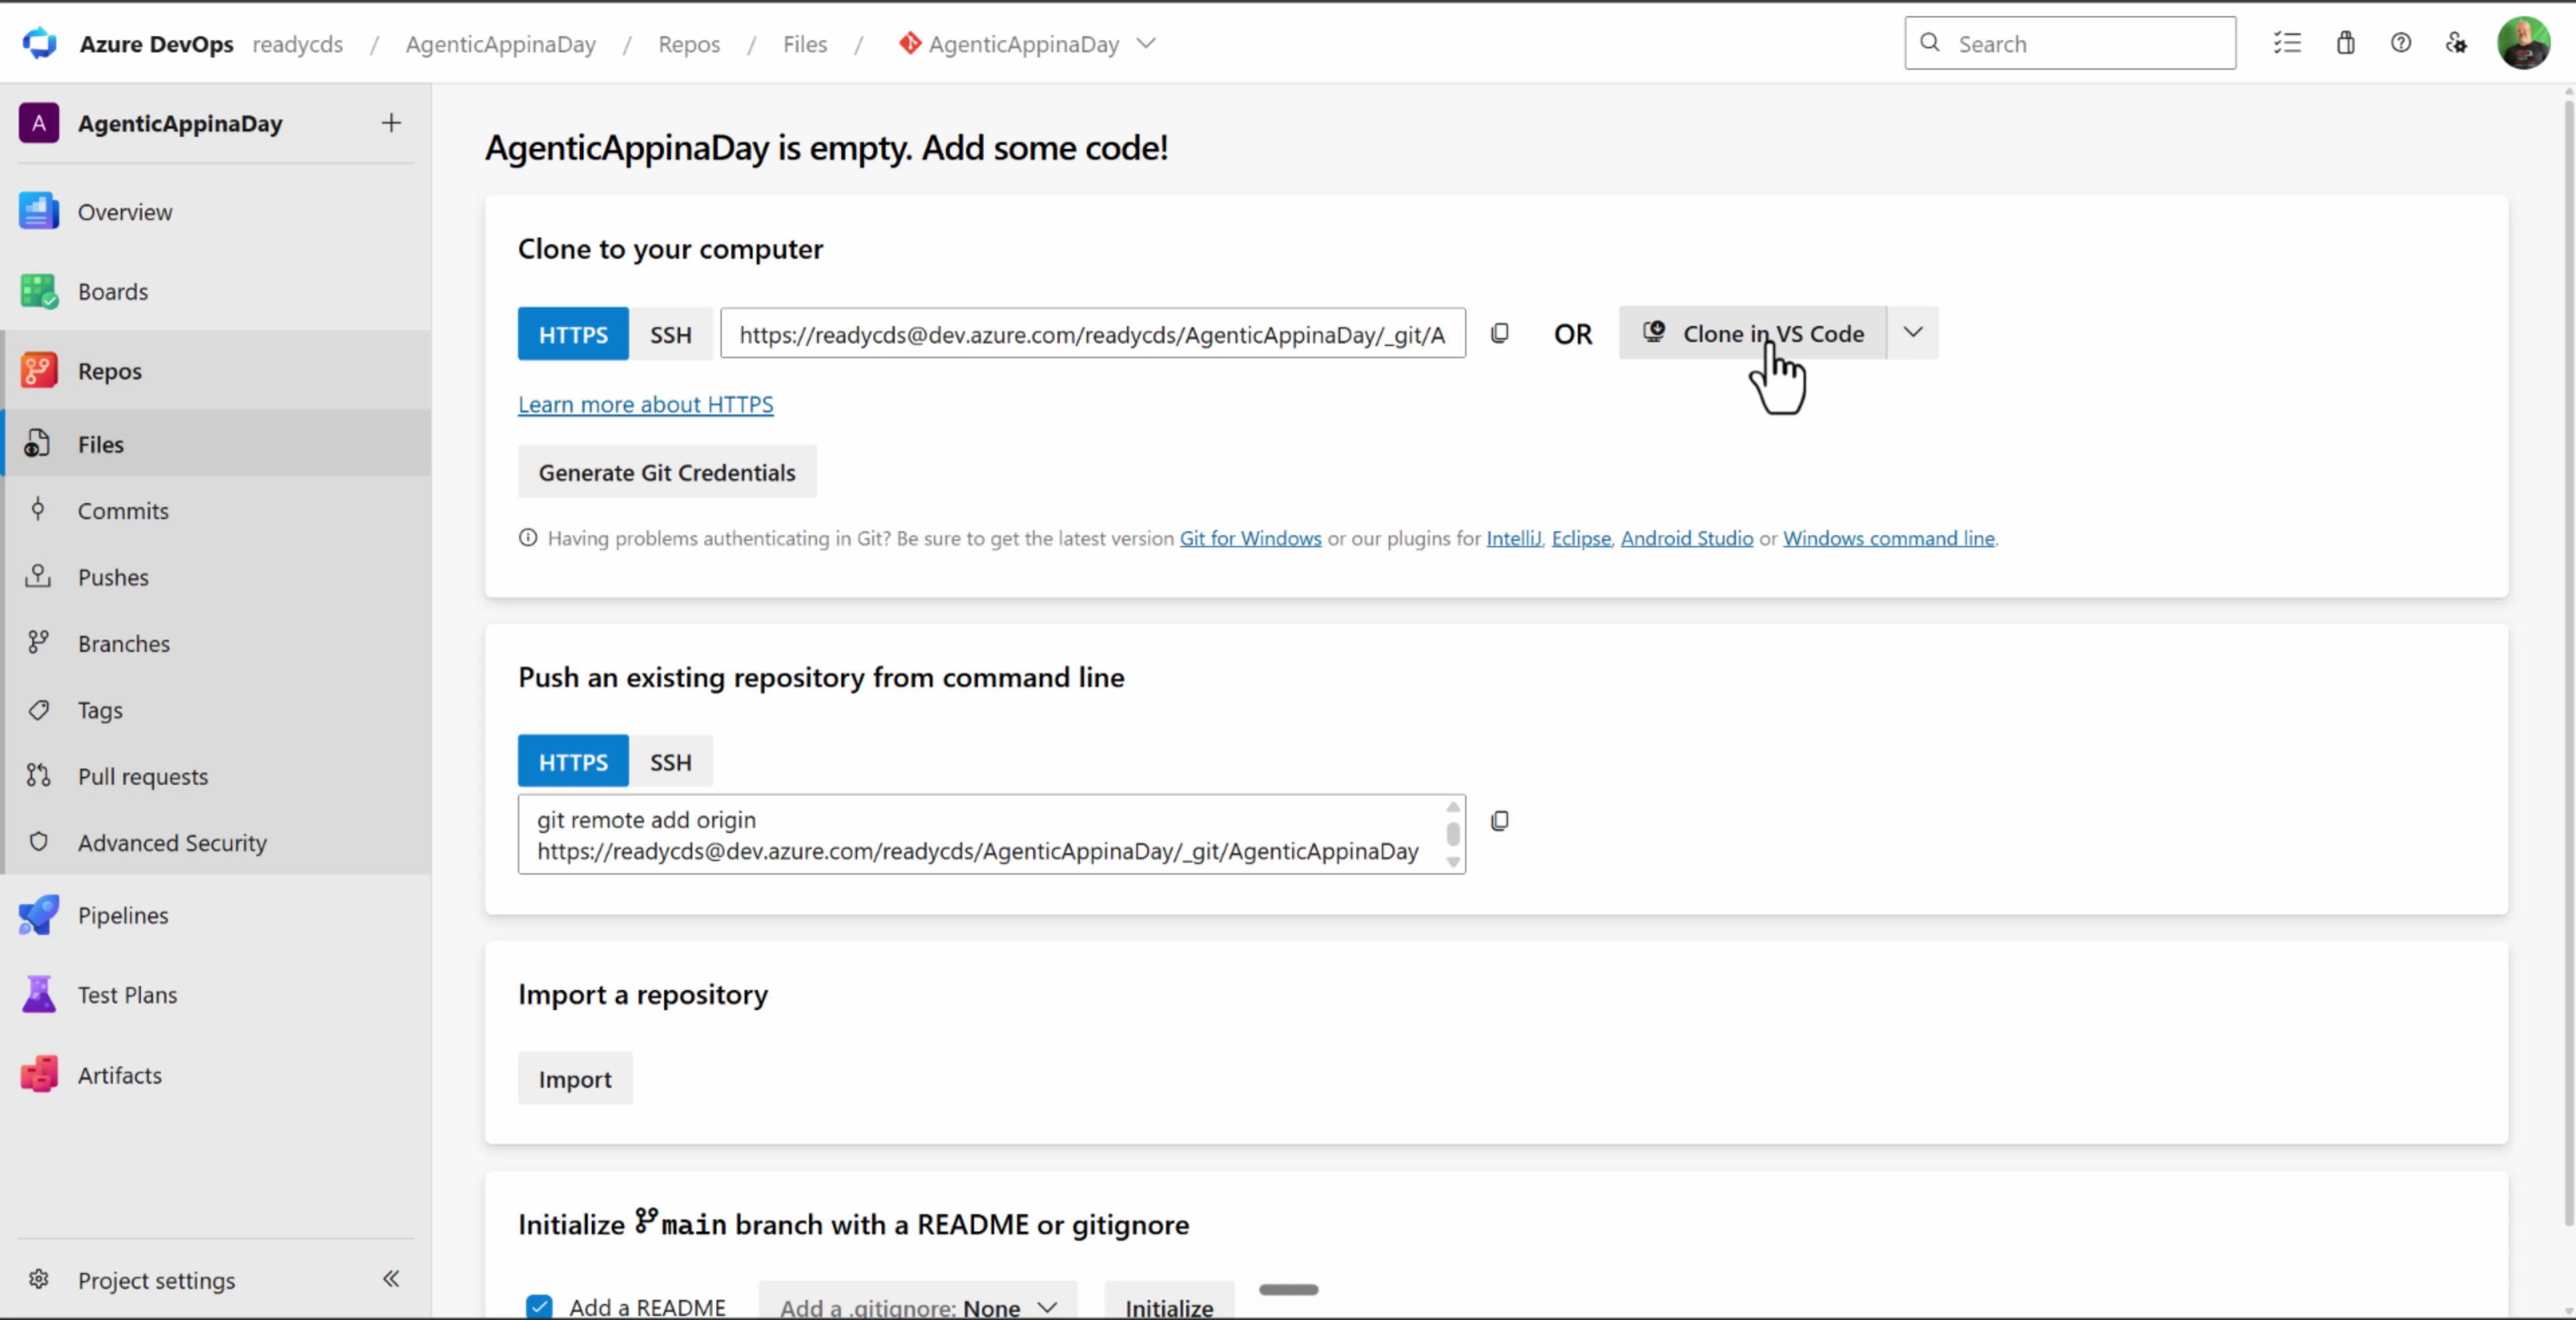Open the Git for Windows link
This screenshot has height=1320, width=2576.
[1250, 538]
